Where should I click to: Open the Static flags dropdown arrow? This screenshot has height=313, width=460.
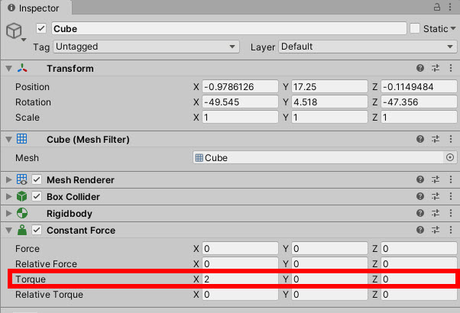pos(453,28)
